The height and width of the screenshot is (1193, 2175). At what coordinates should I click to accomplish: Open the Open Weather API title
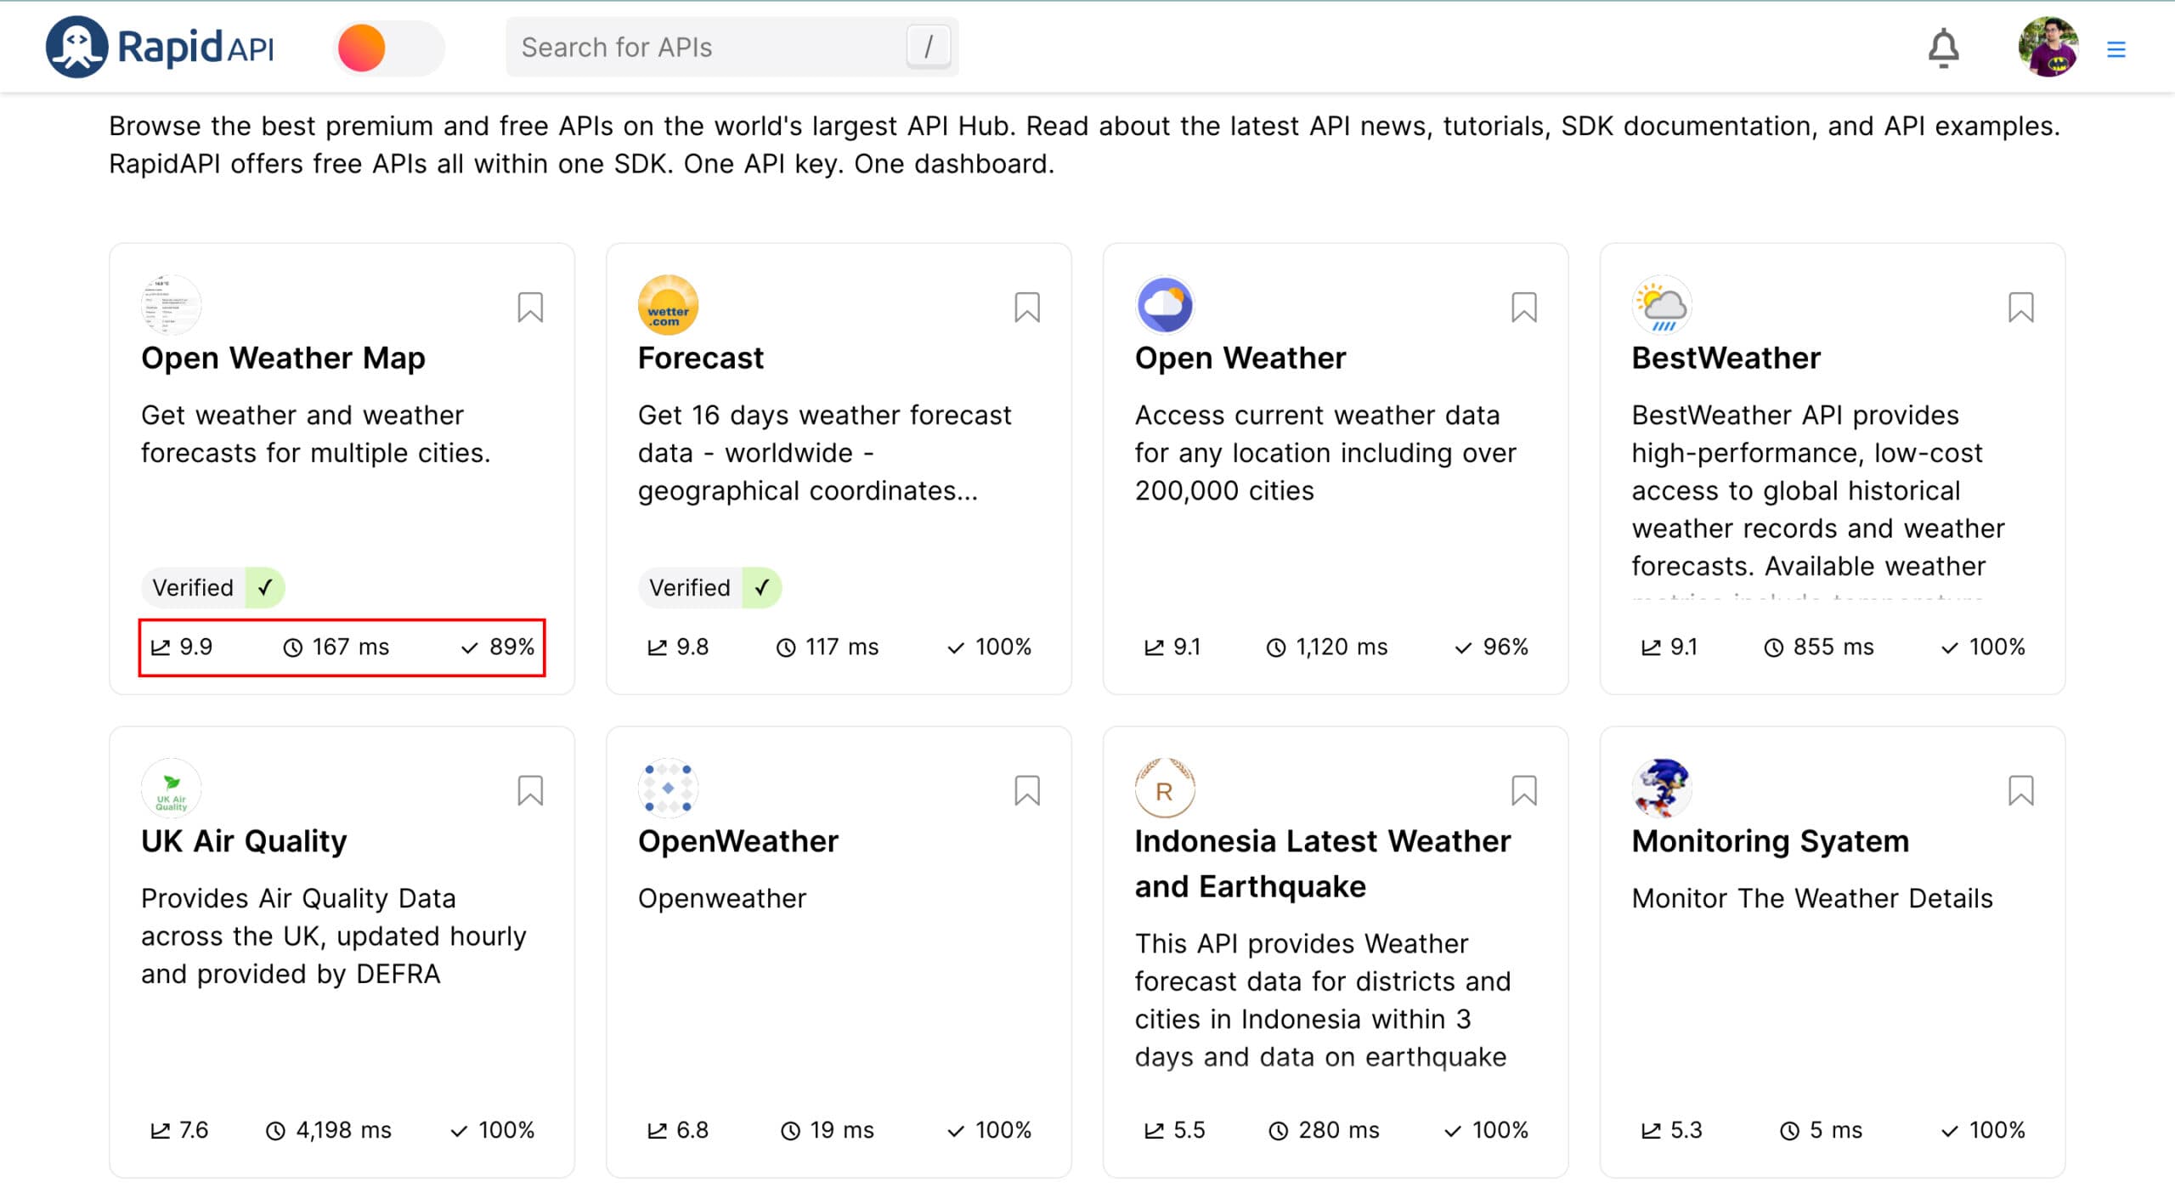pos(1240,358)
